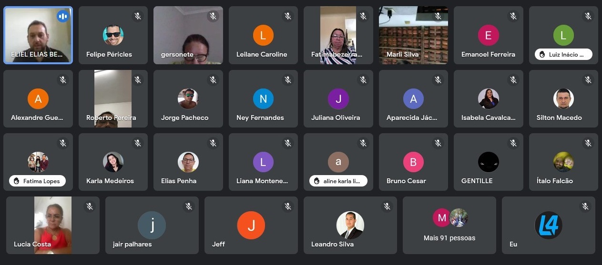
Task: Select Leandro Silva's profile picture
Action: (350, 225)
